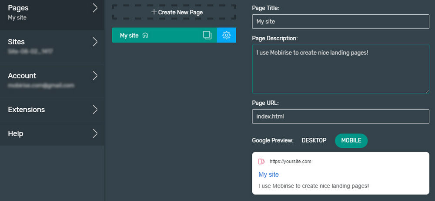Click the duplicate page icon
Image resolution: width=435 pixels, height=201 pixels.
207,36
